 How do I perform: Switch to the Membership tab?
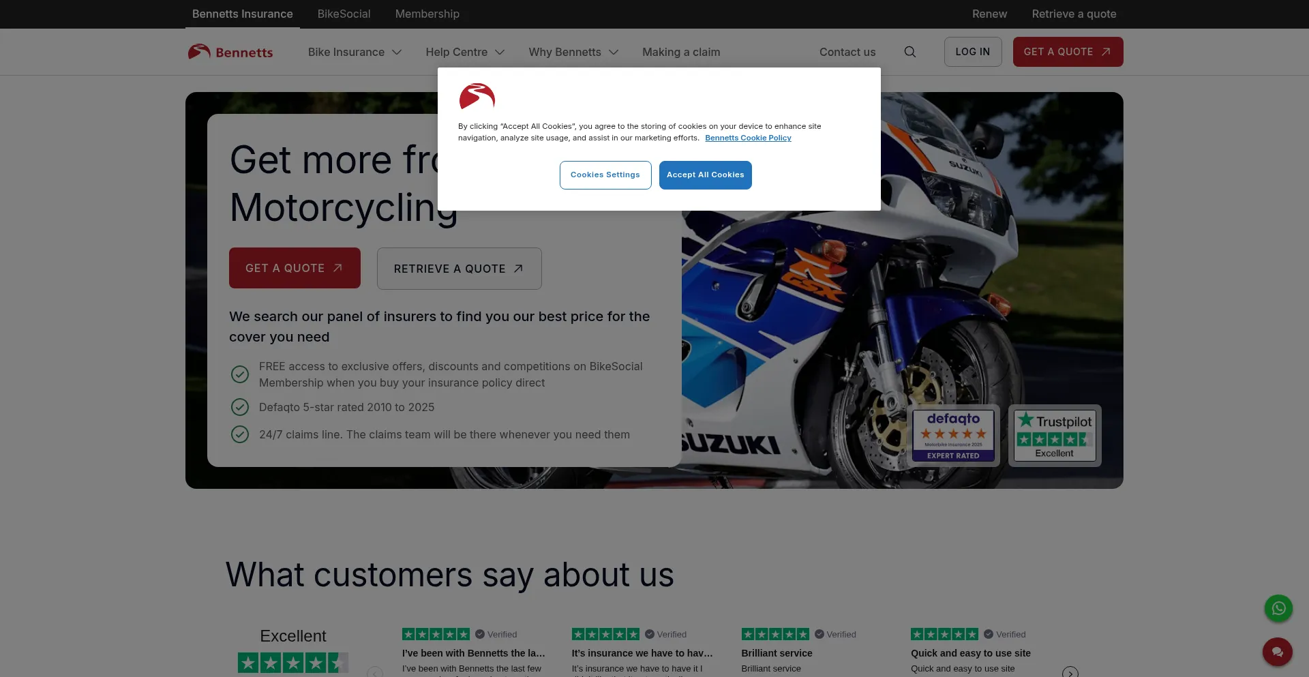[427, 14]
